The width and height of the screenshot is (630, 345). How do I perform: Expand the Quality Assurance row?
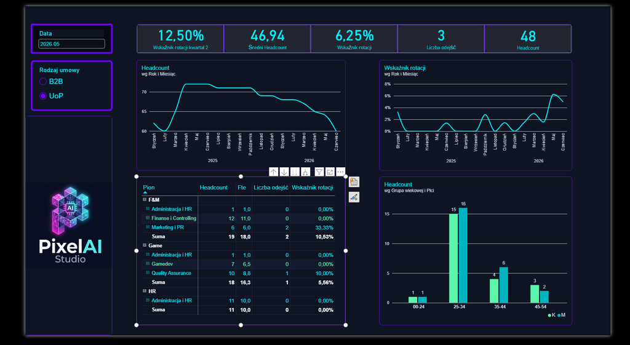click(148, 273)
